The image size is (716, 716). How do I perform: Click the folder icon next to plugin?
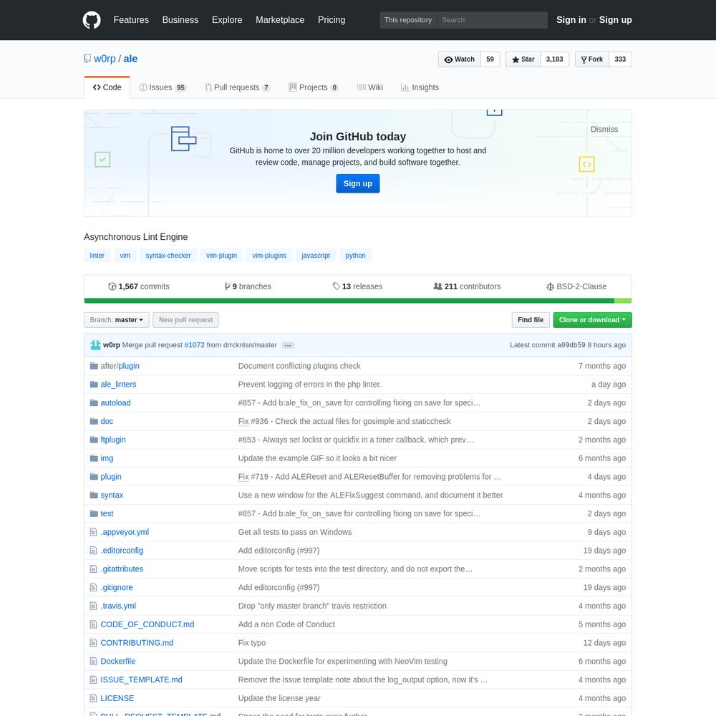click(94, 476)
